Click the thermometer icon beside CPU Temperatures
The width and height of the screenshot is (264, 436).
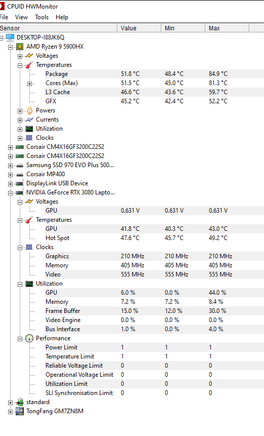point(29,65)
